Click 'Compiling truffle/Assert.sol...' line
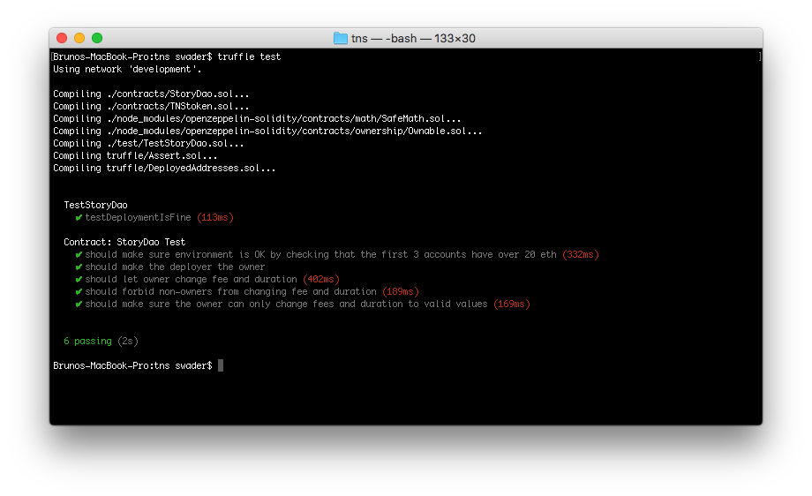812x496 pixels. [x=135, y=156]
